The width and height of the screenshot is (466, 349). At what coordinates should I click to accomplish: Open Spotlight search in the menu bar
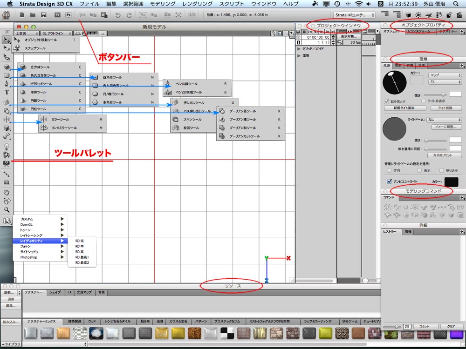coord(456,4)
